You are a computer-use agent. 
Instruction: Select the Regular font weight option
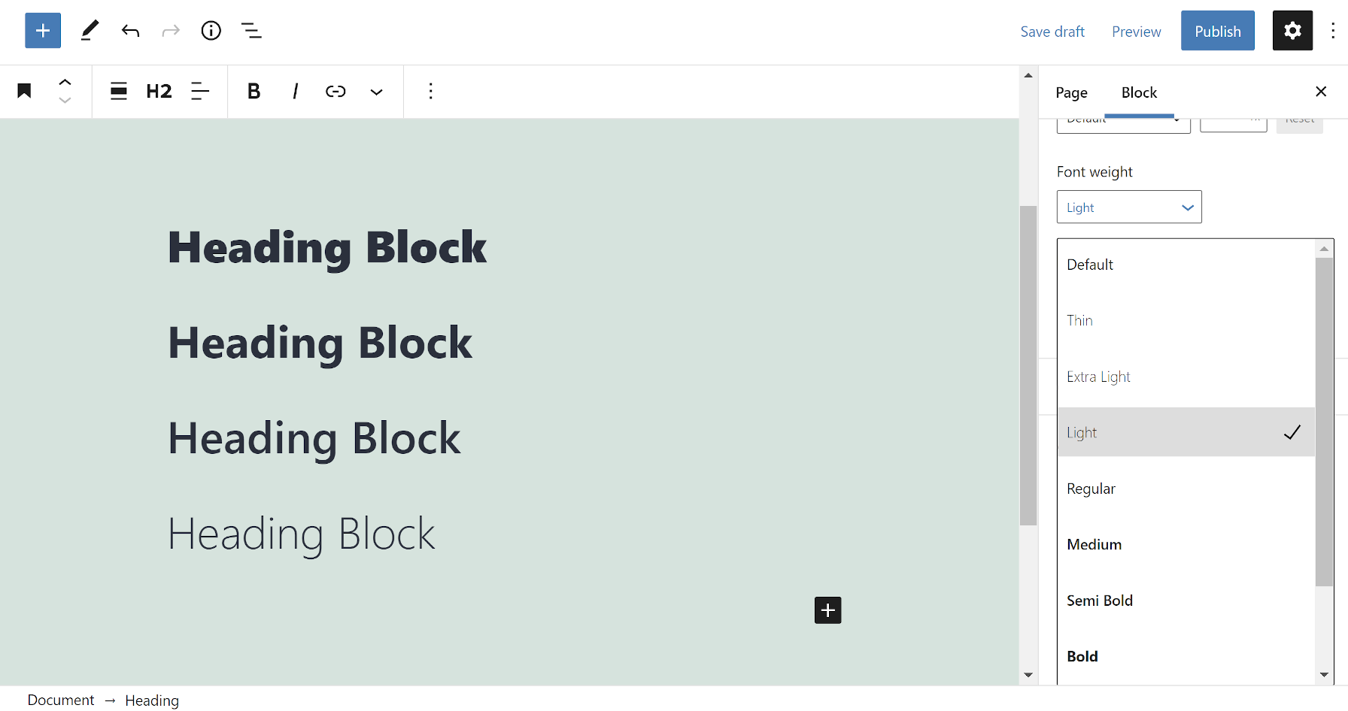[x=1091, y=488]
